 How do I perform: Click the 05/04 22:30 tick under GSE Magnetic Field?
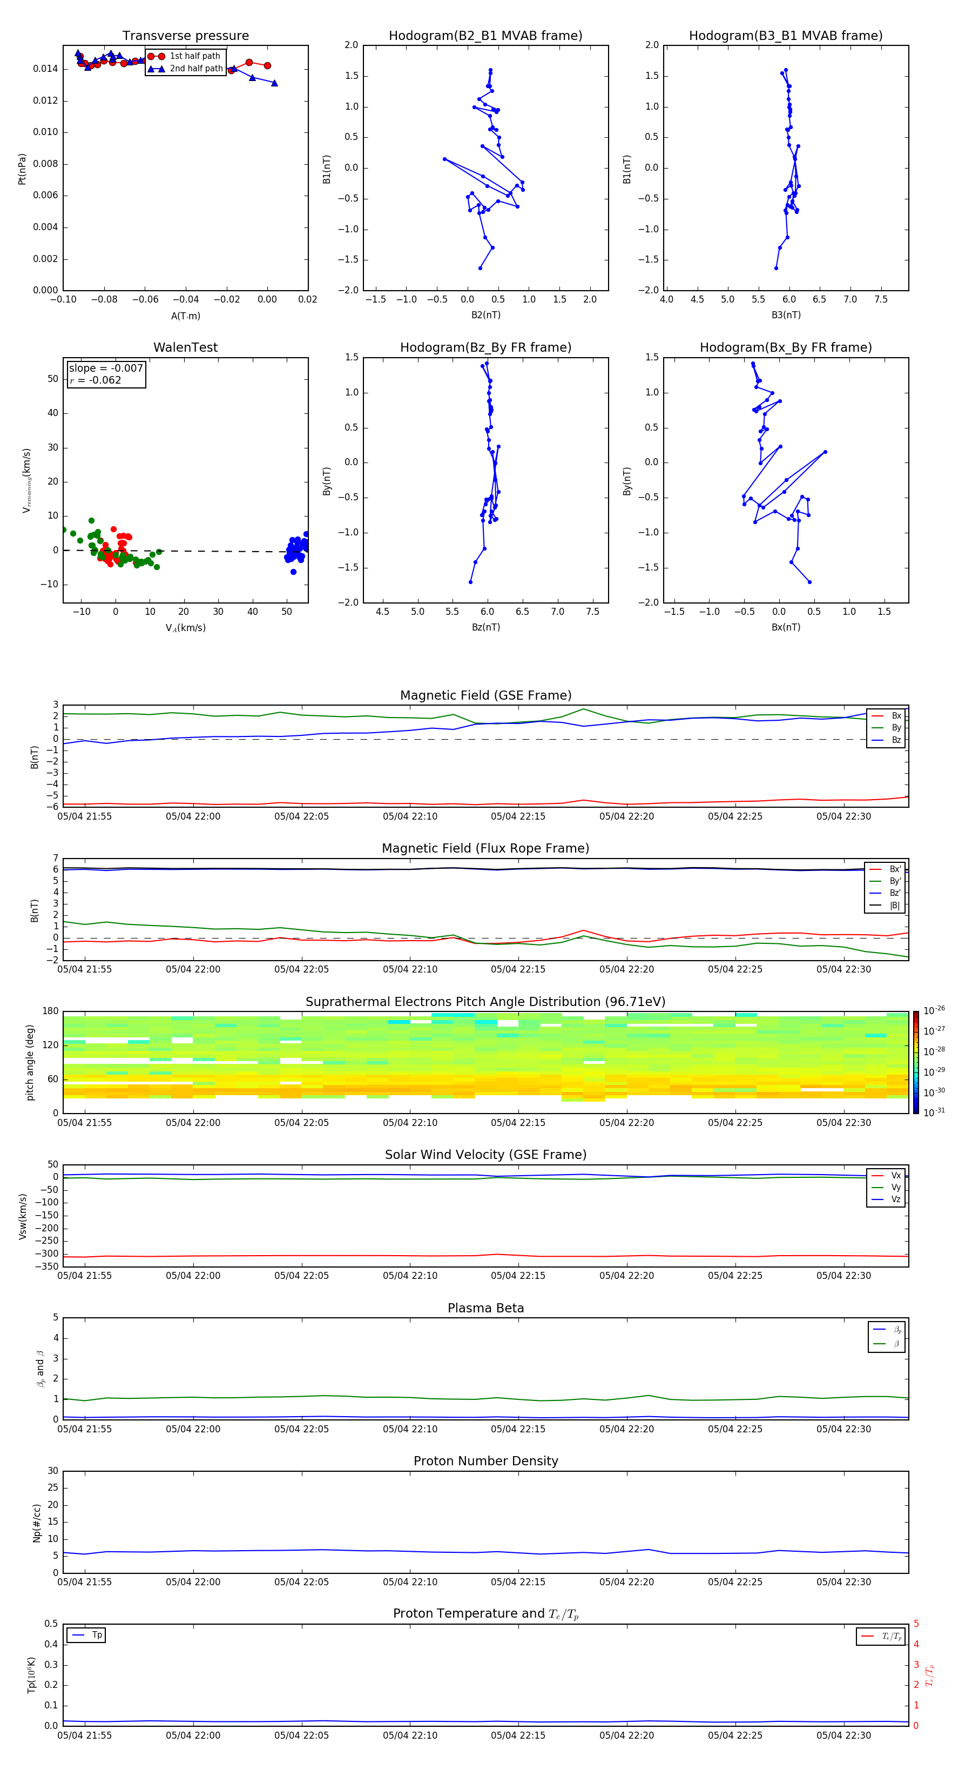843,817
